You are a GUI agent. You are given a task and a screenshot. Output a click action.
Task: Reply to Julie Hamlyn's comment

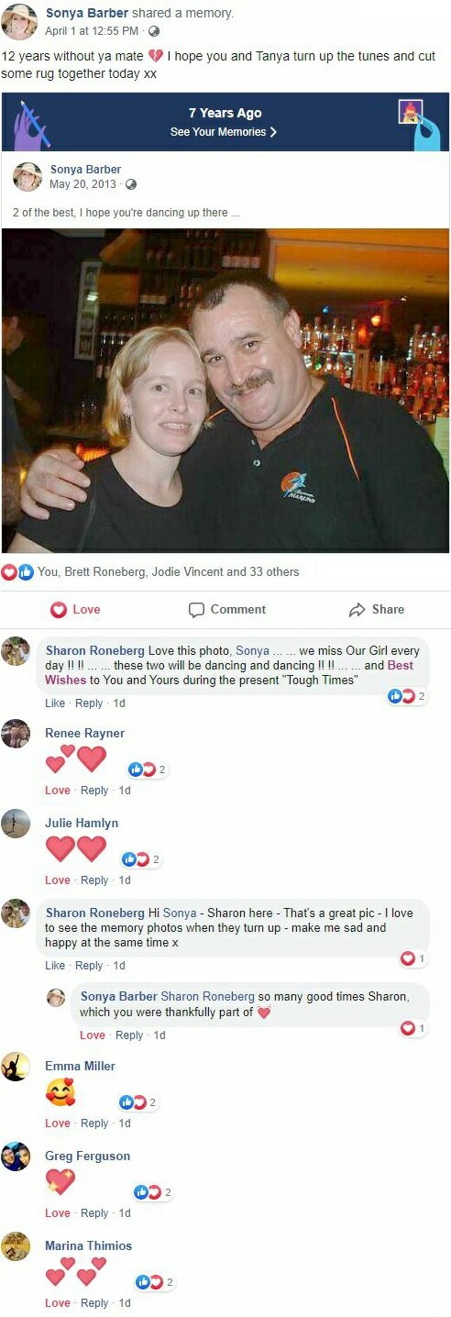[x=94, y=880]
